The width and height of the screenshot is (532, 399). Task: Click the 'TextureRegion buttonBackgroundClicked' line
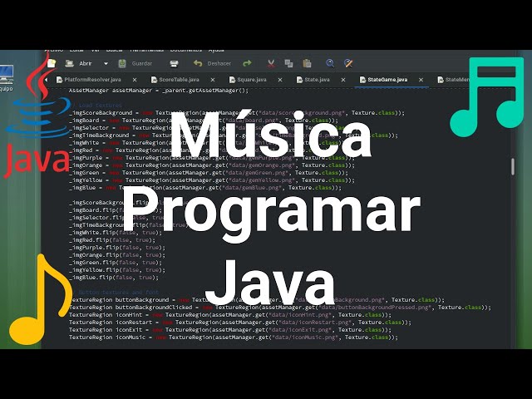click(280, 308)
